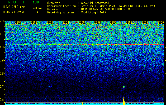Click the 'Ovserver' field label
Screen dimensions: 166x105
coord(54,3)
